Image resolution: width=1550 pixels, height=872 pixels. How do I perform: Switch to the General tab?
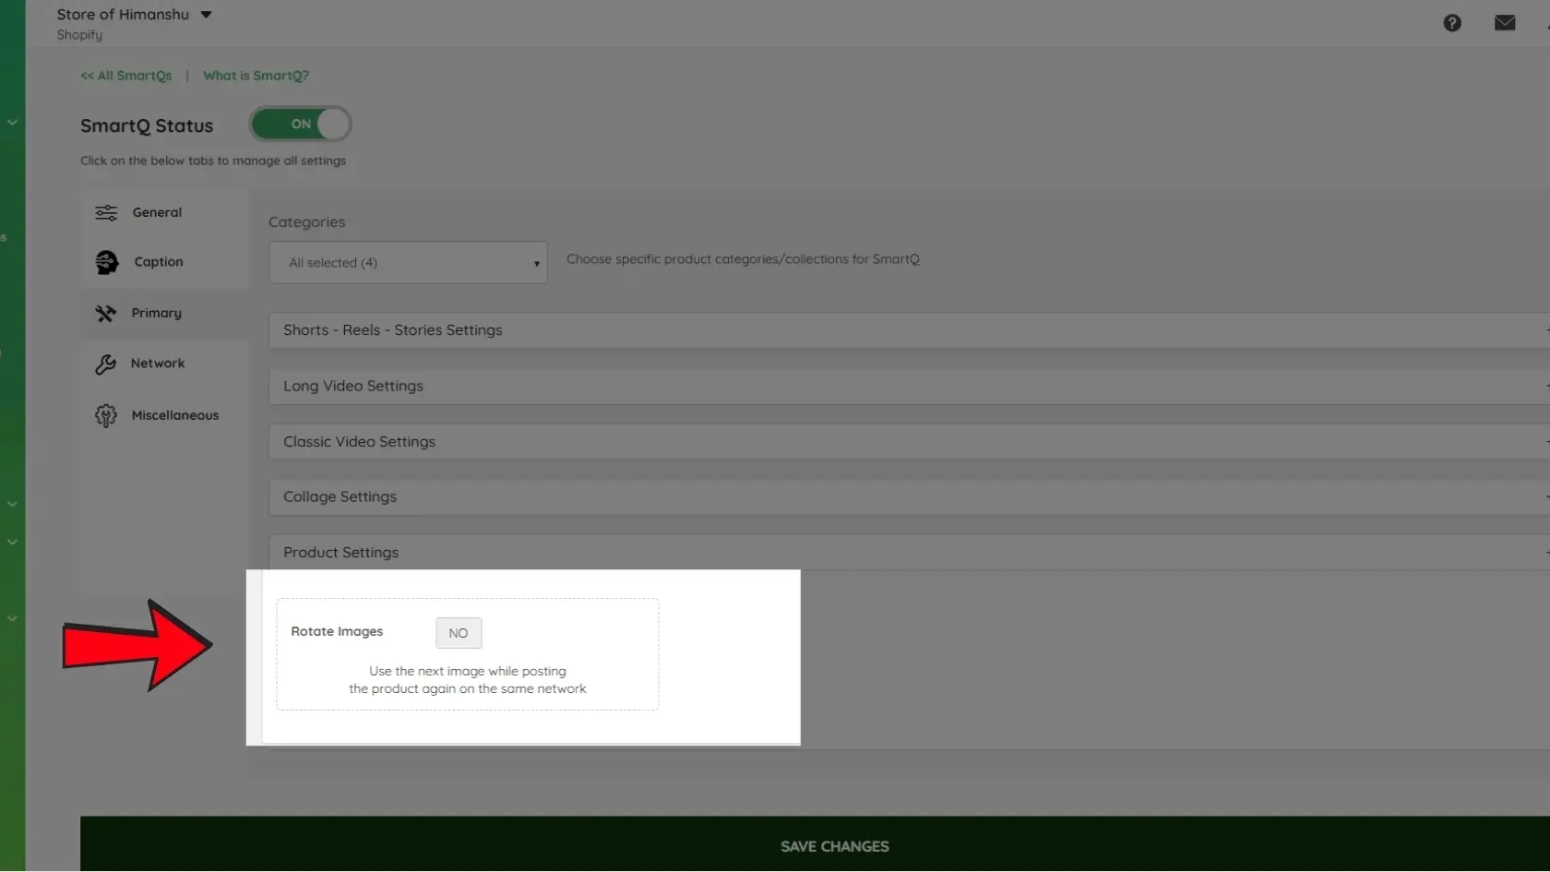coord(163,213)
